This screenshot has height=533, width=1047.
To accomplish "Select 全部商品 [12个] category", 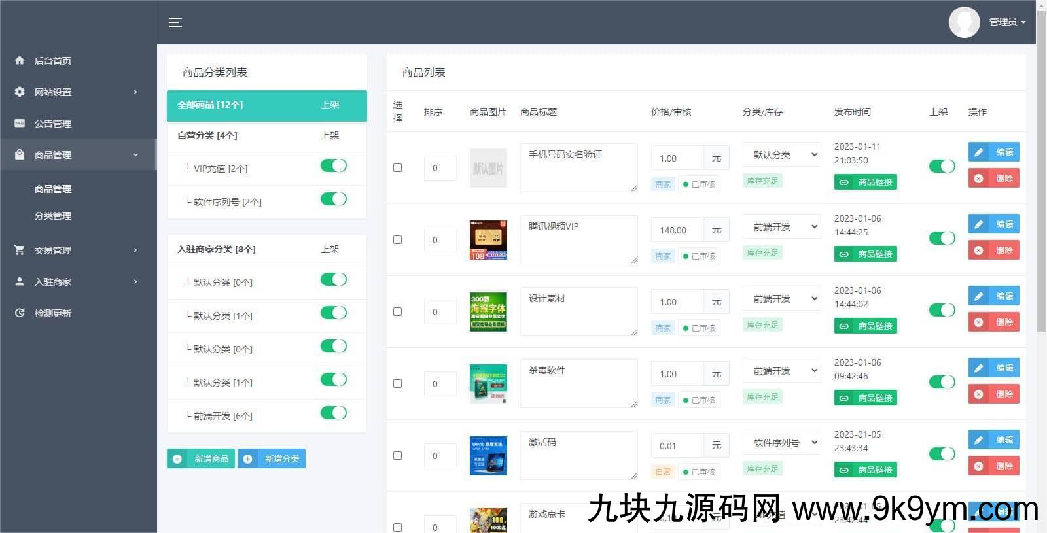I will 267,105.
